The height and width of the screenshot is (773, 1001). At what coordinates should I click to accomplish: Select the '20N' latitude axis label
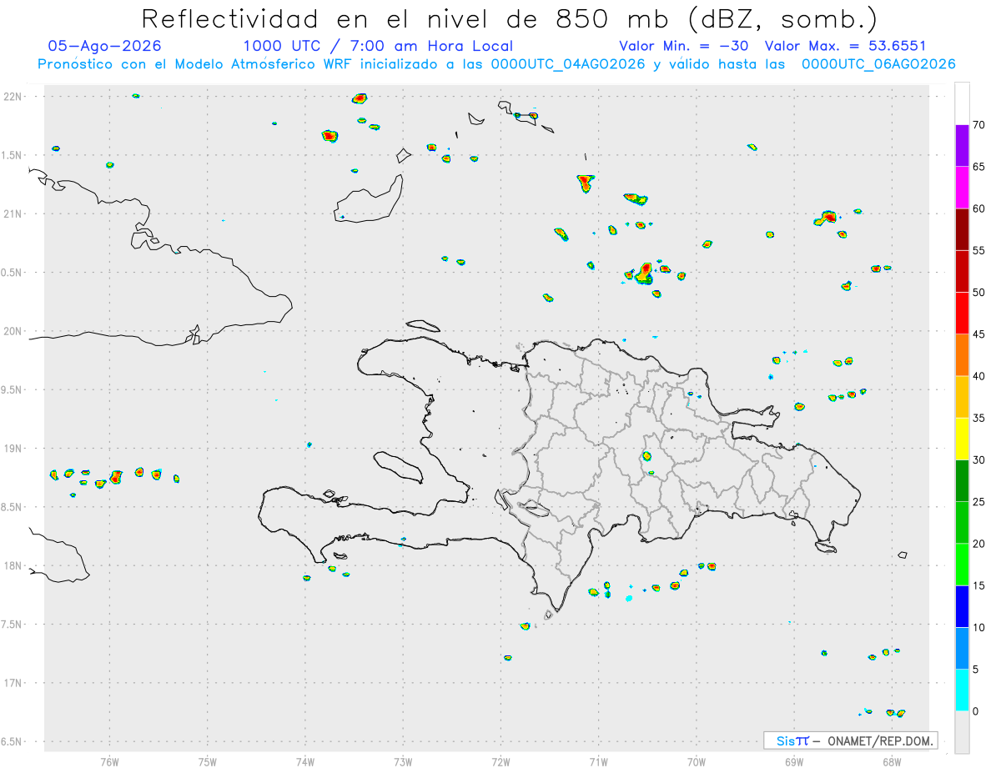(13, 331)
